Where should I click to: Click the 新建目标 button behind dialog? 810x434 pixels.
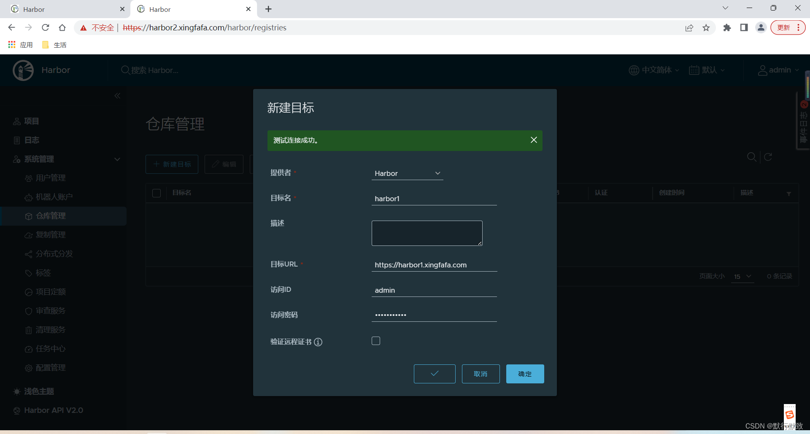point(172,164)
